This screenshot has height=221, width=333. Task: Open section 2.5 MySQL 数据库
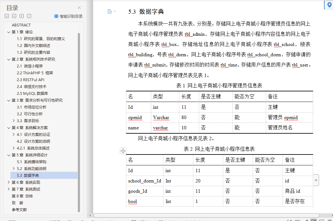pyautogui.click(x=32, y=93)
